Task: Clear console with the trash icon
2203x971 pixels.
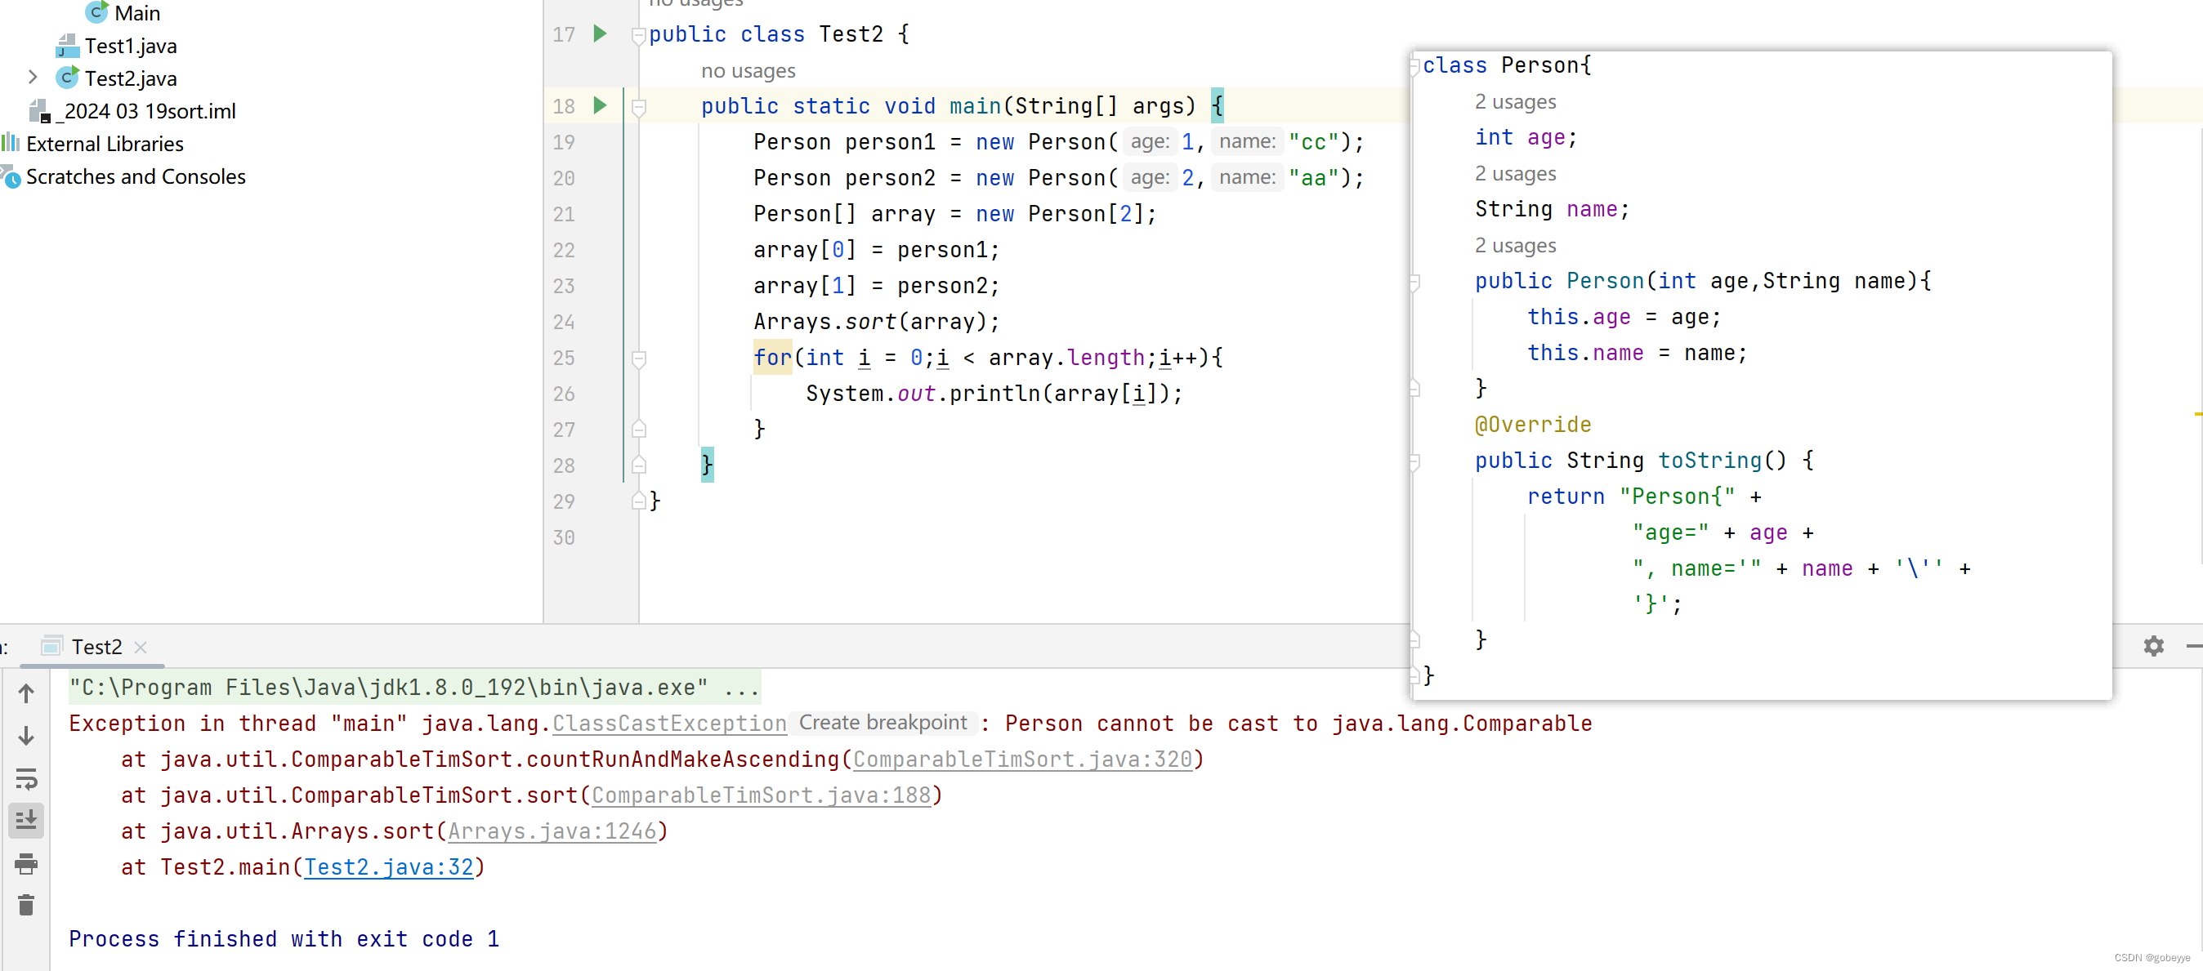Action: pos(26,904)
